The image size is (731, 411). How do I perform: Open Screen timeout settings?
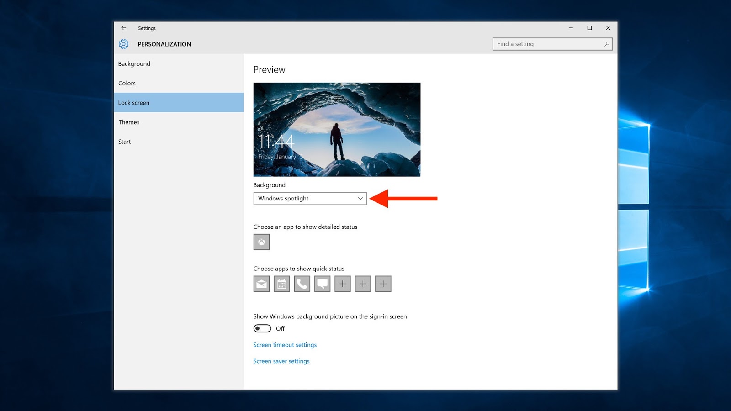[x=285, y=345]
